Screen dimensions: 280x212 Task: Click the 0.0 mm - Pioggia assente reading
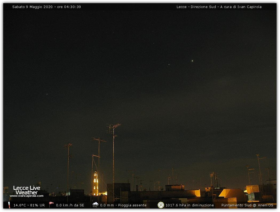pos(123,205)
